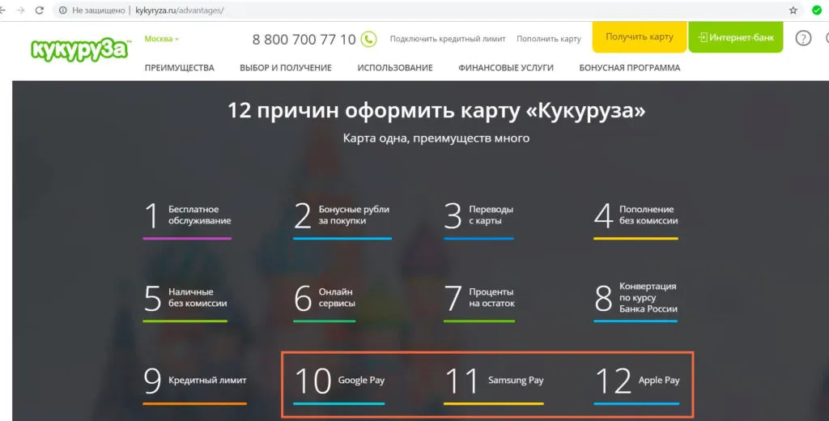Click the phone number 8 800 700 77 10
The width and height of the screenshot is (829, 421).
[304, 40]
